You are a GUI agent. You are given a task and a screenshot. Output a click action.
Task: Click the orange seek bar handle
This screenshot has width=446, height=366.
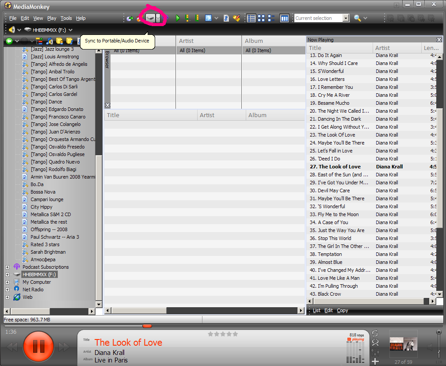[147, 326]
